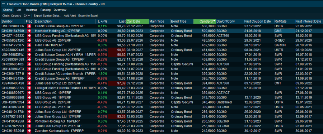The image size is (323, 134).
Task: Select the Undefined day count cell
Action: pyautogui.click(x=224, y=102)
